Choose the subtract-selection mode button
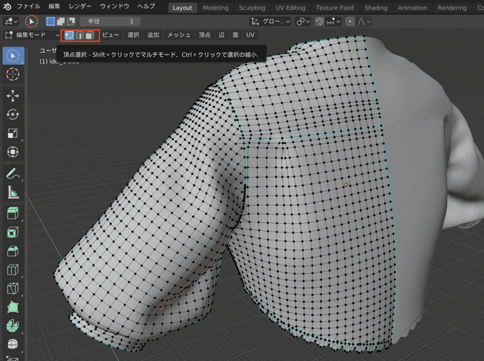This screenshot has height=361, width=484. [x=71, y=21]
